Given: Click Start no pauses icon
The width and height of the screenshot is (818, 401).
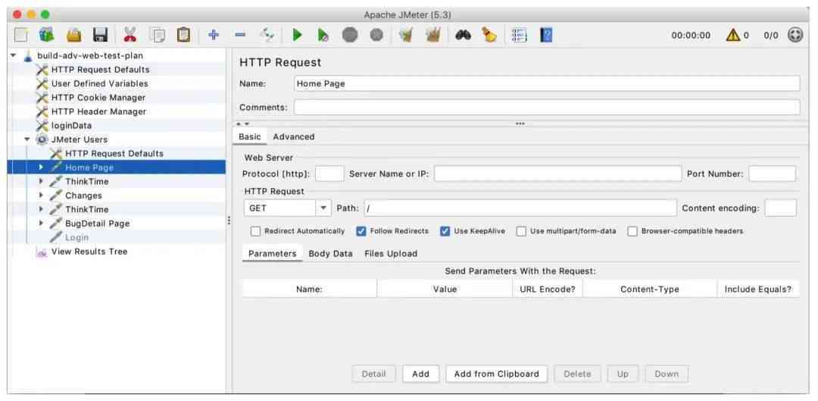Looking at the screenshot, I should pos(323,35).
